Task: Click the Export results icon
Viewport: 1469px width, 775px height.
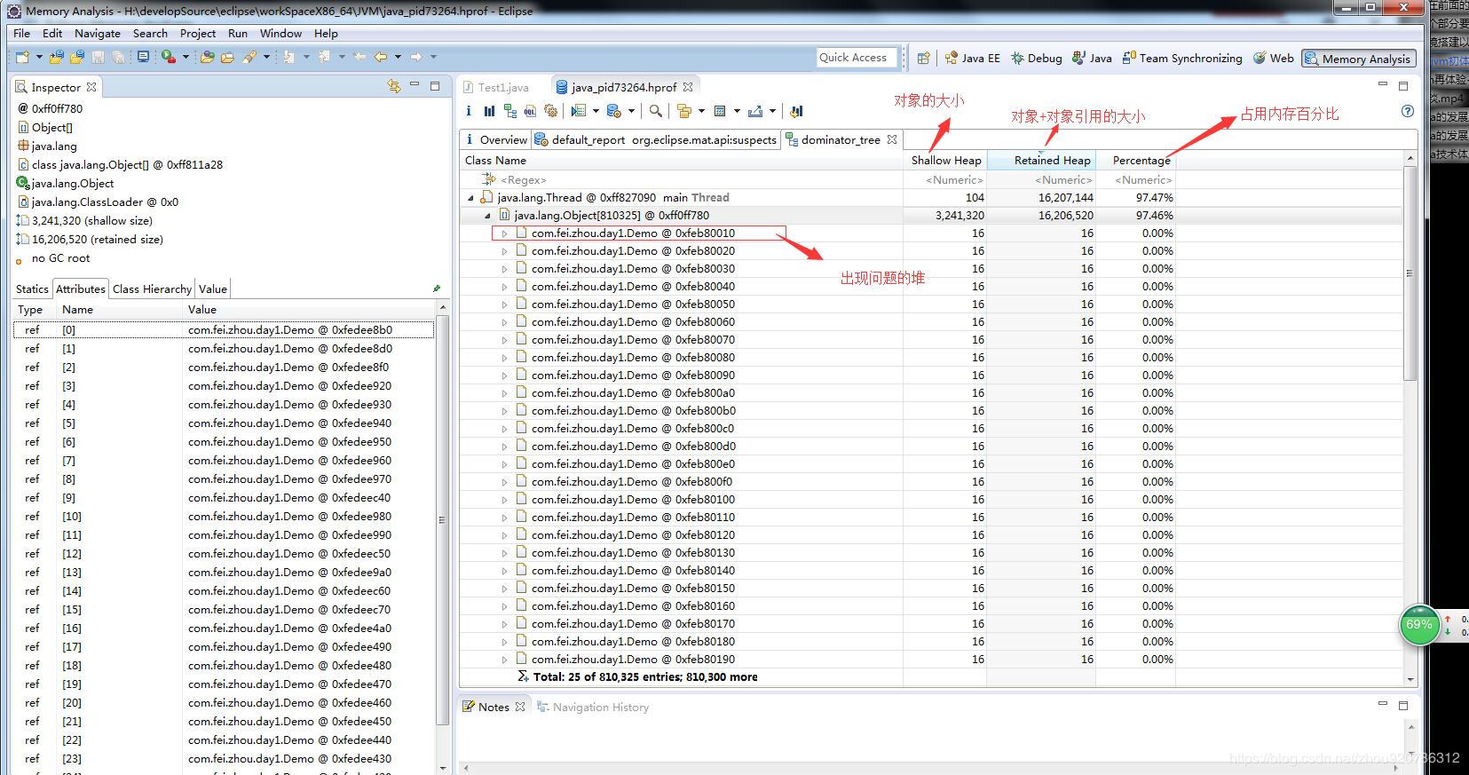Action: pos(755,111)
